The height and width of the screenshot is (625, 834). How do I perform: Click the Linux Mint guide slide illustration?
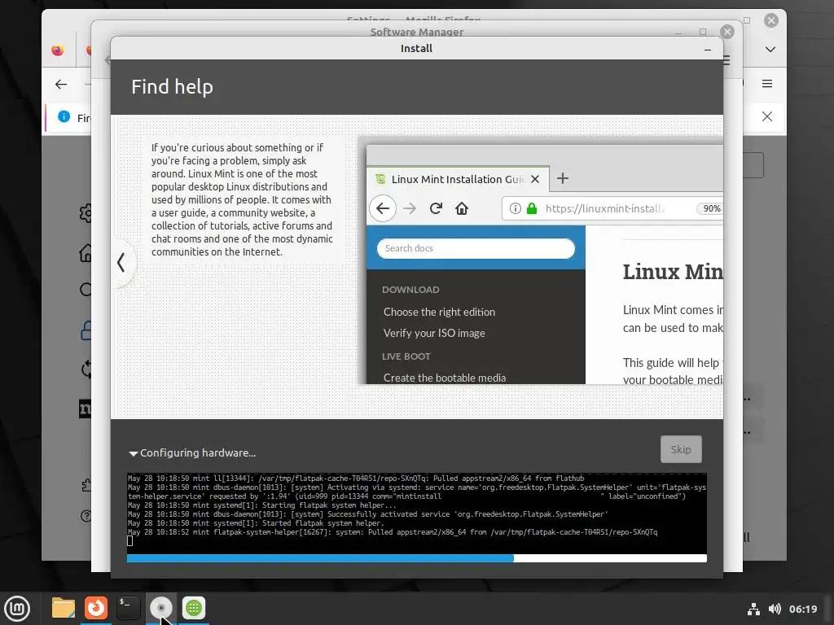[541, 260]
